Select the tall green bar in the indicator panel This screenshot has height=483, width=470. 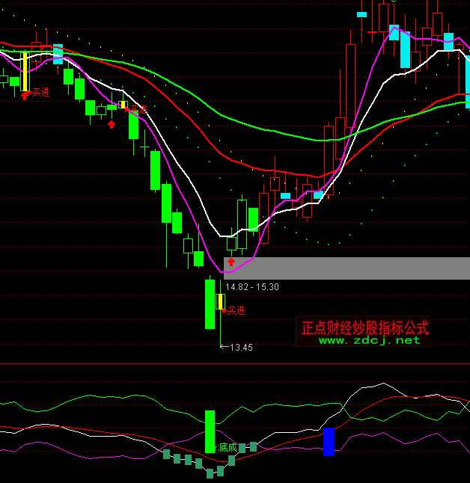coord(210,431)
